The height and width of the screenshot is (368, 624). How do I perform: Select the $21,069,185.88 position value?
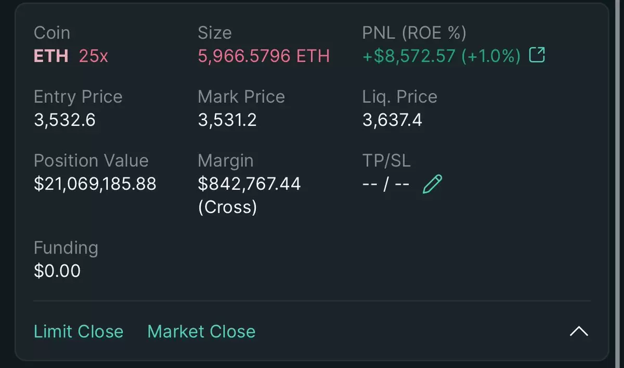[95, 184]
